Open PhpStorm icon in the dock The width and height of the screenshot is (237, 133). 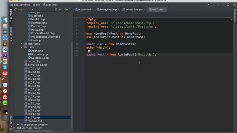click(x=5, y=55)
